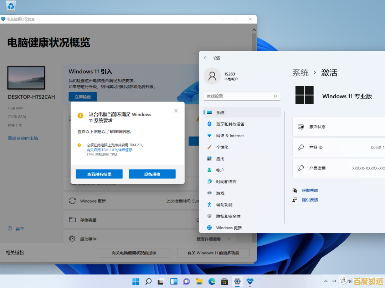
Task: Open the Recycle Bin on the desktop
Action: [11, 6]
